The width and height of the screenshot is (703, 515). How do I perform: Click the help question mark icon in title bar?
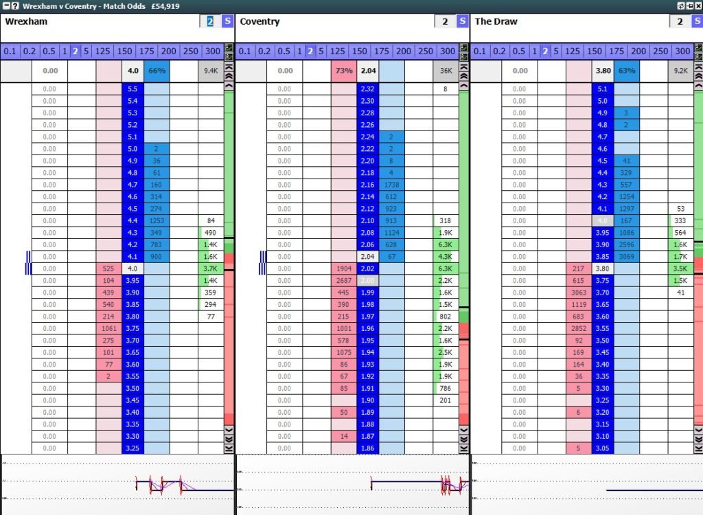pyautogui.click(x=15, y=5)
